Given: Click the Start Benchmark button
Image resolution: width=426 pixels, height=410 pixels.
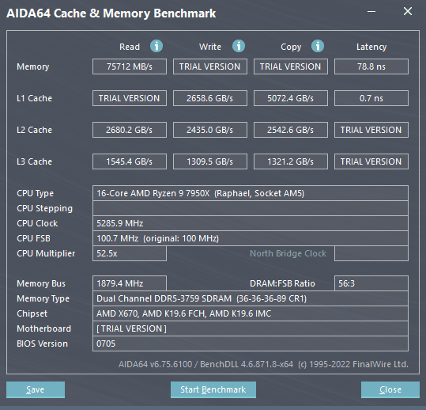Looking at the screenshot, I should (213, 389).
